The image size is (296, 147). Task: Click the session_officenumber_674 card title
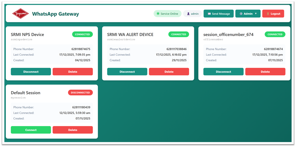point(229,35)
